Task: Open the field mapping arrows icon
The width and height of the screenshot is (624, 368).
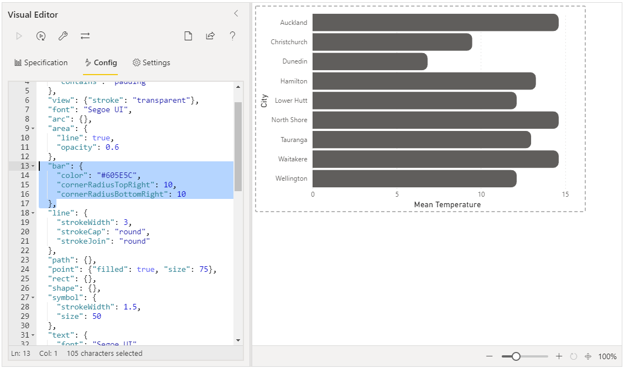Action: 85,36
